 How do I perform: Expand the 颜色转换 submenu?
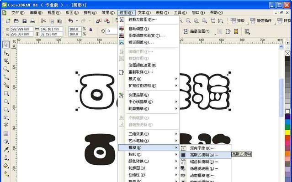click(149, 161)
